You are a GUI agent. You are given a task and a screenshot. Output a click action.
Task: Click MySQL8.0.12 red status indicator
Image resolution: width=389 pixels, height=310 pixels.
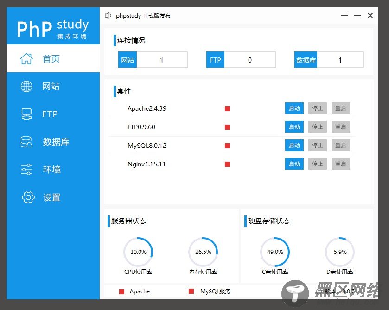pos(227,146)
